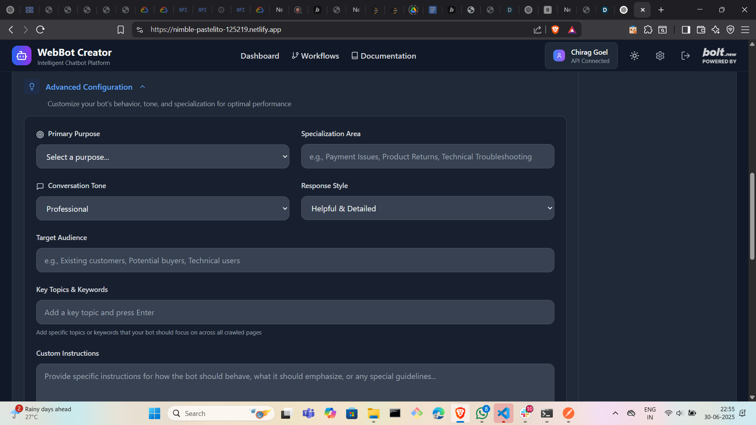Bookmark this page via bookmark icon
The image size is (756, 425).
tap(120, 30)
